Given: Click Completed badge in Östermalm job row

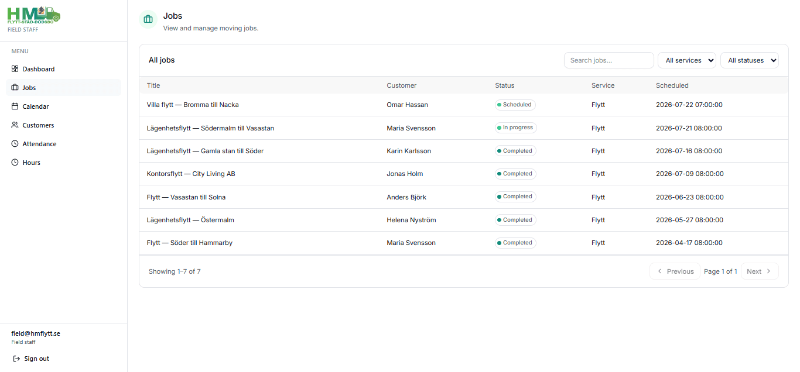Looking at the screenshot, I should click(515, 220).
